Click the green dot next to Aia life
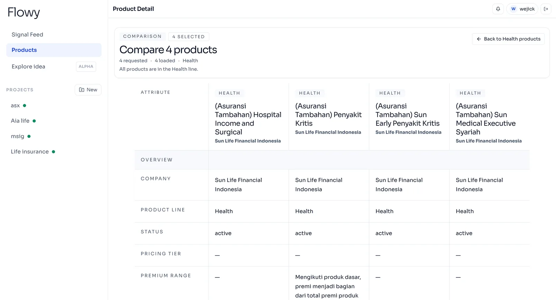The image size is (556, 300). point(34,121)
